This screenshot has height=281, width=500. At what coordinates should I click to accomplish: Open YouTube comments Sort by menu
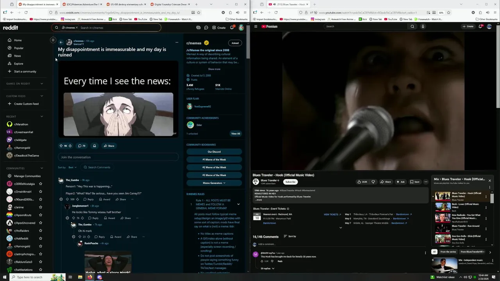[290, 237]
